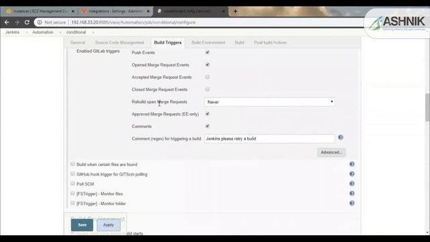Click the Apply button
Screen dimensions: 430x242
[x=108, y=225]
